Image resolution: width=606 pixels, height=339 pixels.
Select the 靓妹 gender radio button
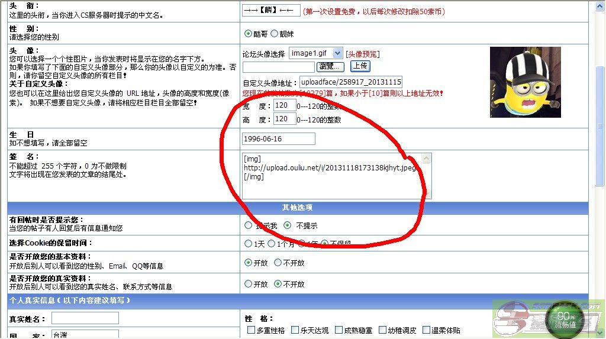click(x=274, y=34)
